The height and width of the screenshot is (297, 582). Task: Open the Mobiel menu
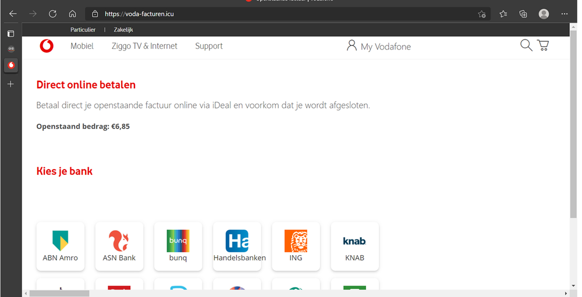(82, 46)
